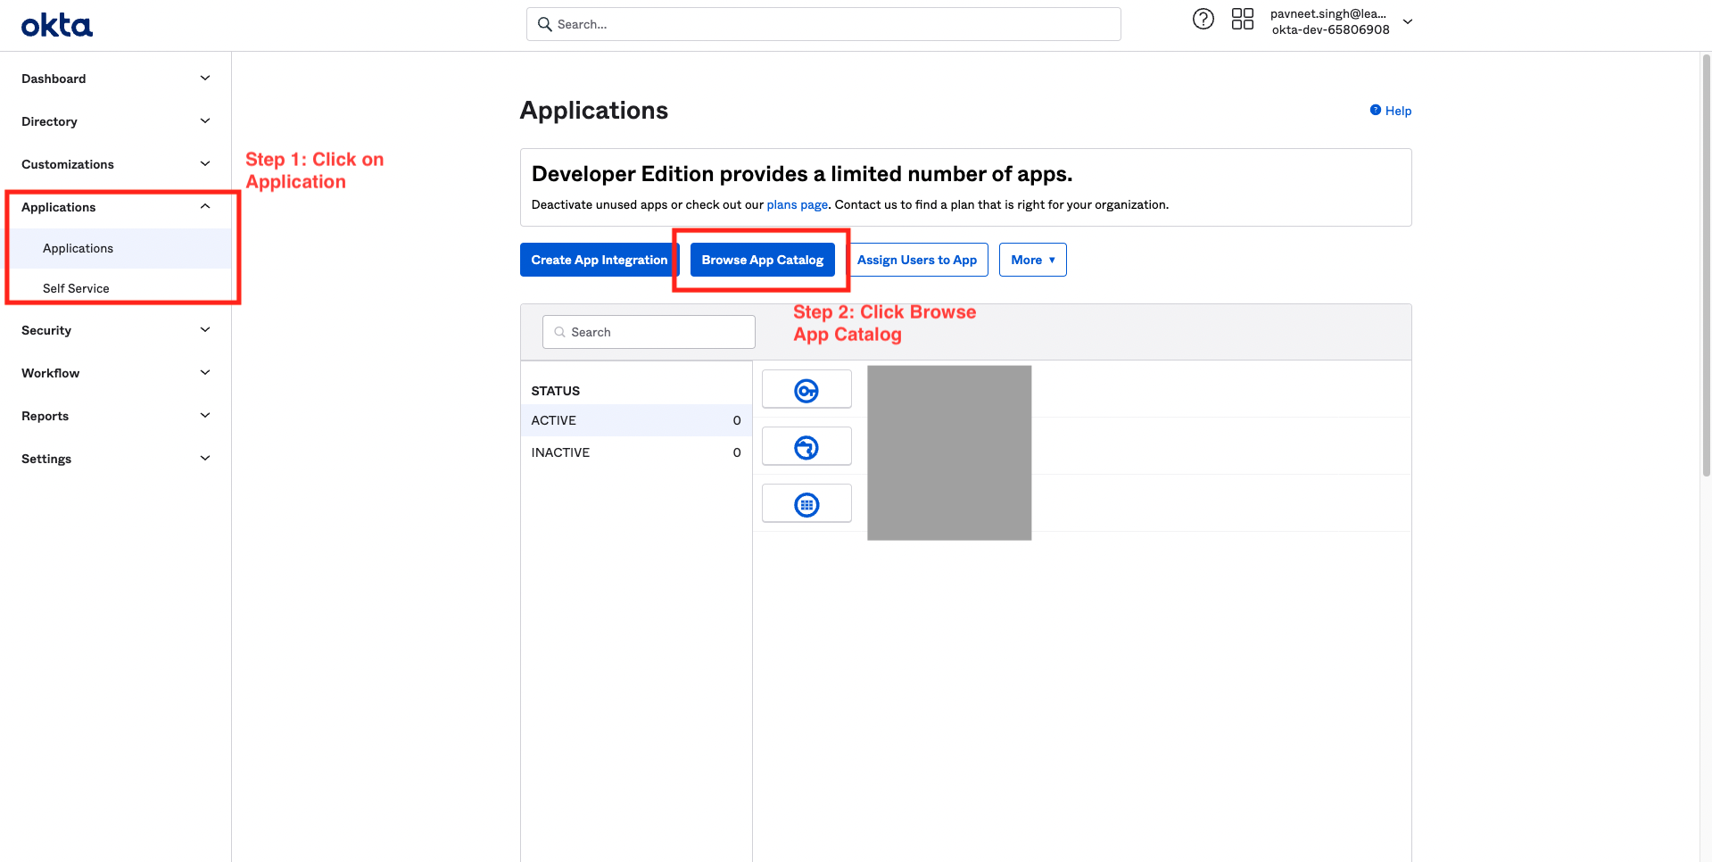Open the Help link
The image size is (1712, 862).
[x=1391, y=111]
